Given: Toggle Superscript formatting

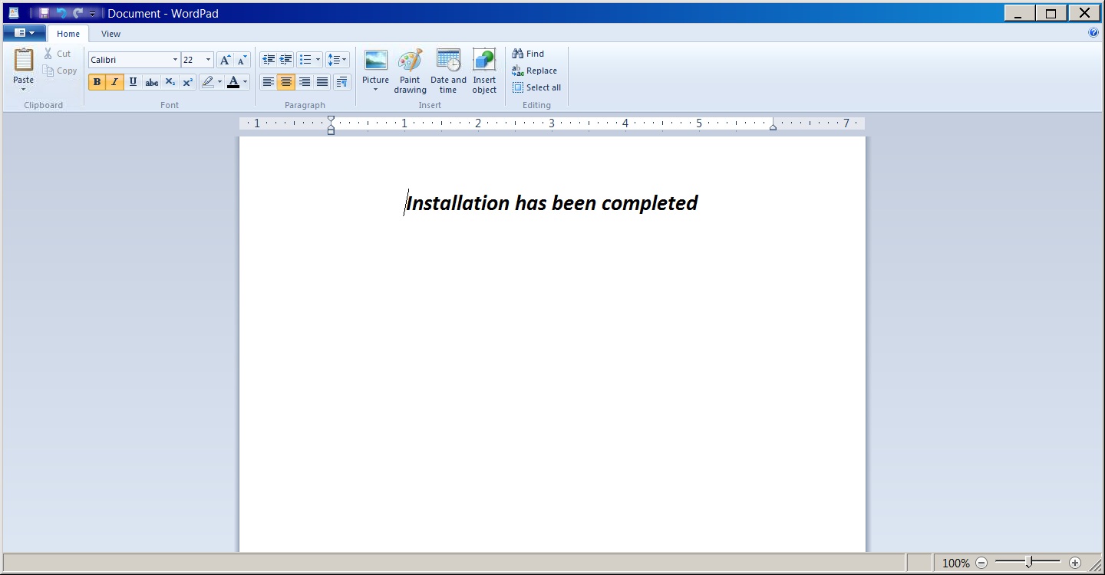Looking at the screenshot, I should tap(187, 82).
